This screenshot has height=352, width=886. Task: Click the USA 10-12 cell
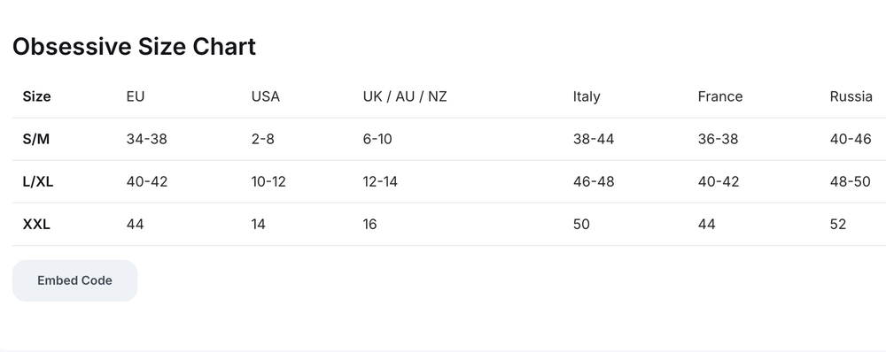pyautogui.click(x=268, y=181)
